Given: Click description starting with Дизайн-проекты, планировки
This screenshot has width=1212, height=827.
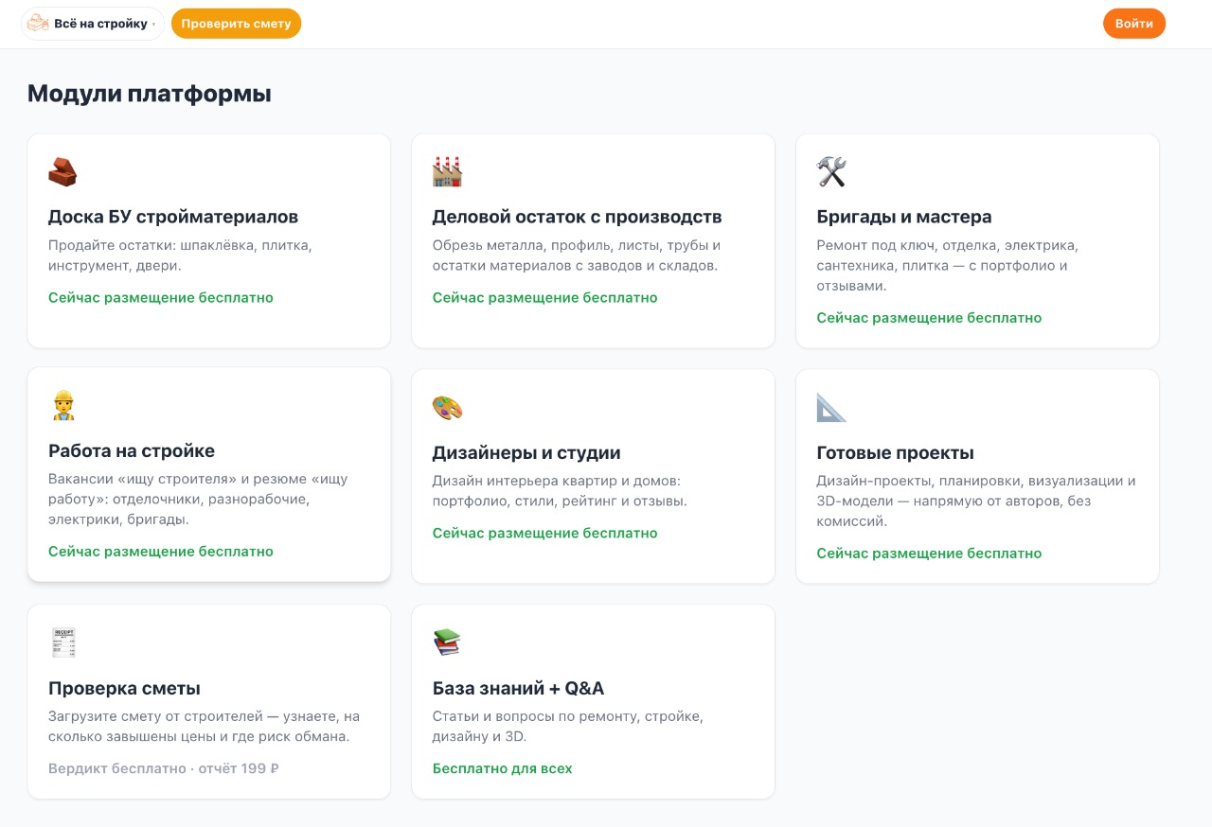Looking at the screenshot, I should click(x=976, y=501).
